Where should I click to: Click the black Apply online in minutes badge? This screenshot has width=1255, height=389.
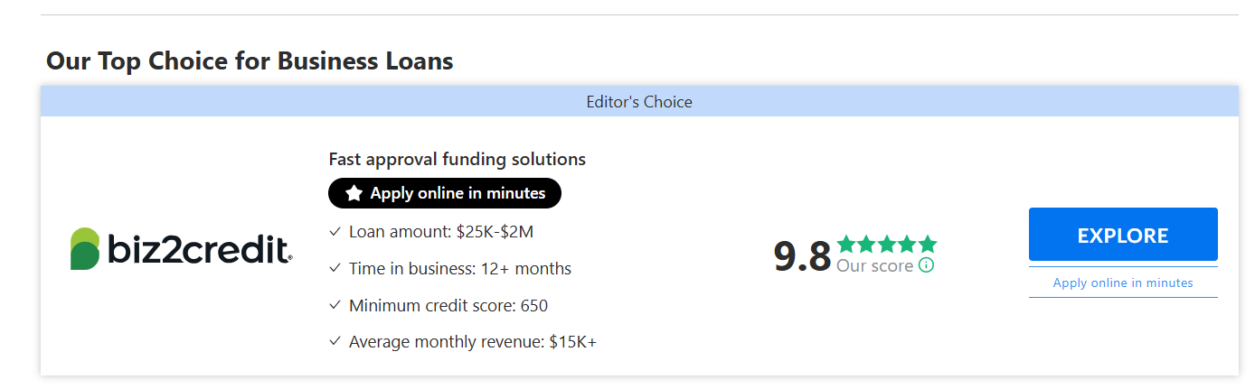445,193
